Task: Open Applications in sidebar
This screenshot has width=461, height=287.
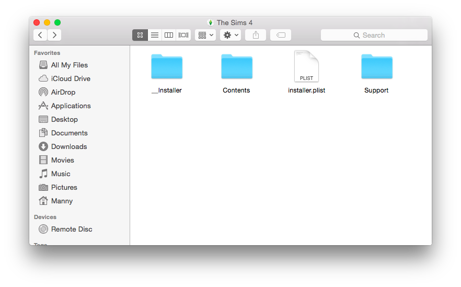Action: tap(79, 106)
